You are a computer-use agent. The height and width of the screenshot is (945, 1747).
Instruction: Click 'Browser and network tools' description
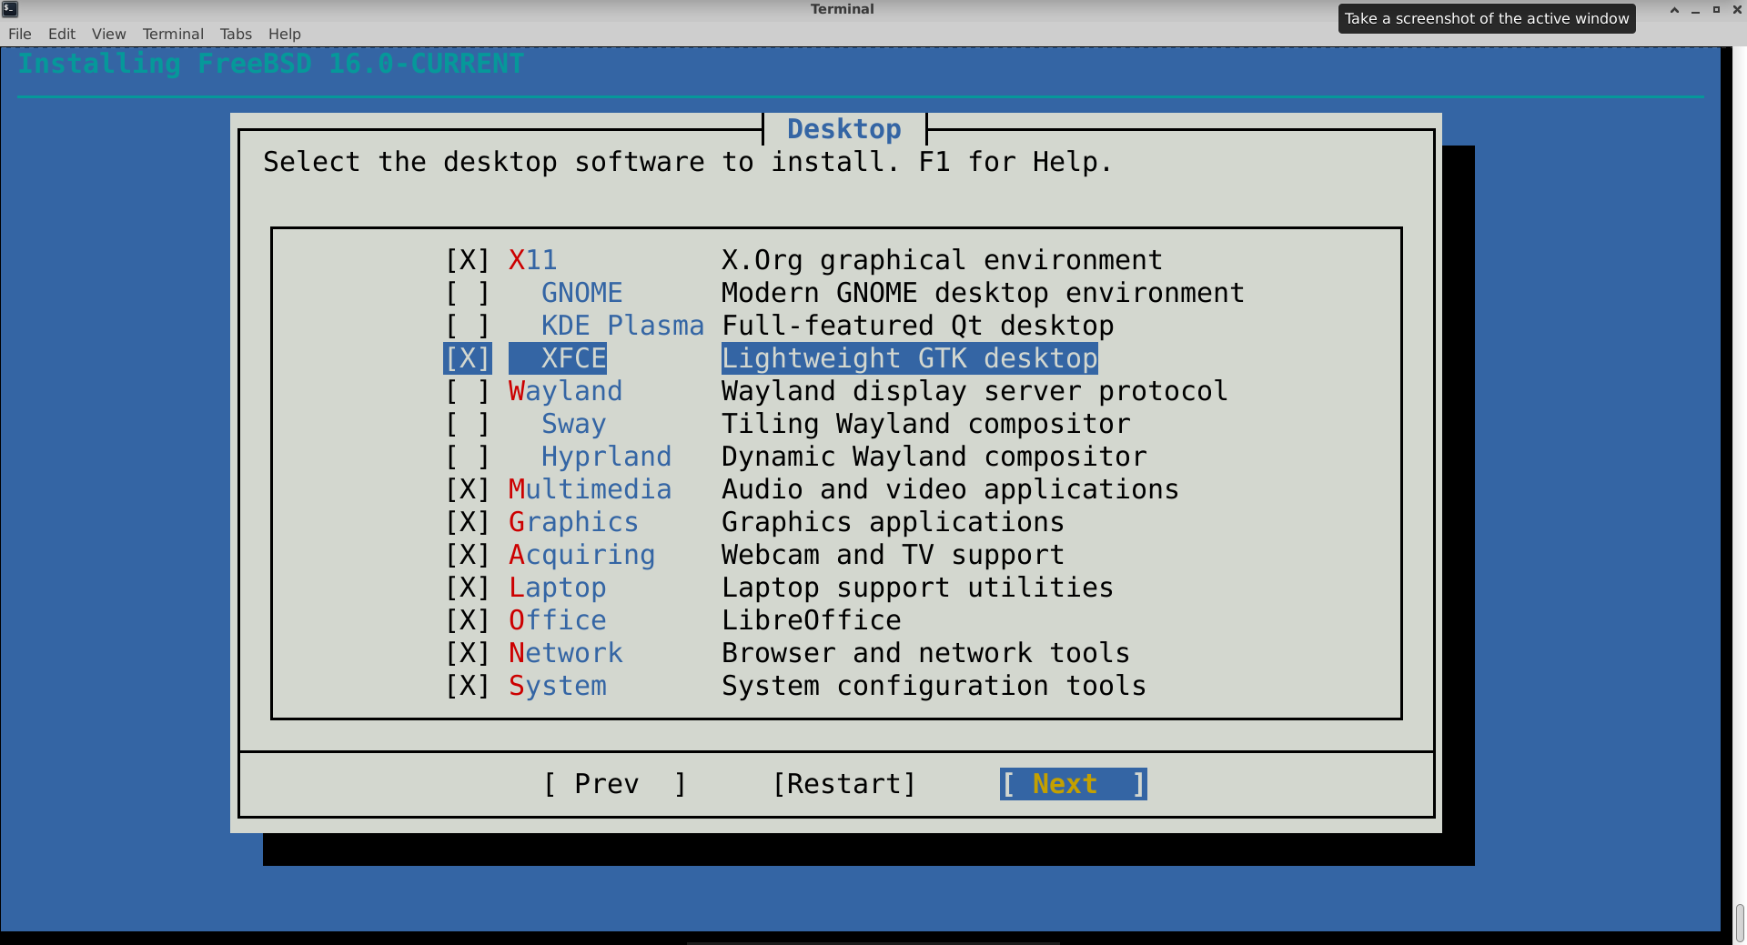pos(925,653)
